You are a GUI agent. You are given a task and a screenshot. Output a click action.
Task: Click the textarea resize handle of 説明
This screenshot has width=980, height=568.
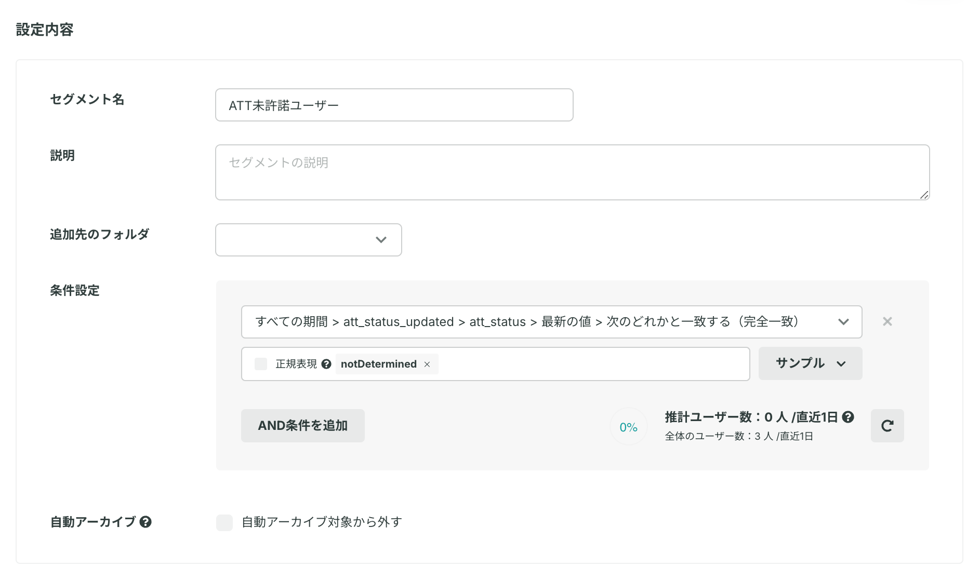tap(924, 195)
